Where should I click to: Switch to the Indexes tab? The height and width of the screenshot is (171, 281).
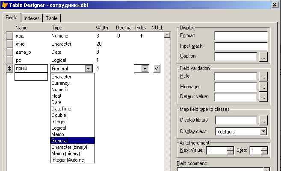click(31, 18)
